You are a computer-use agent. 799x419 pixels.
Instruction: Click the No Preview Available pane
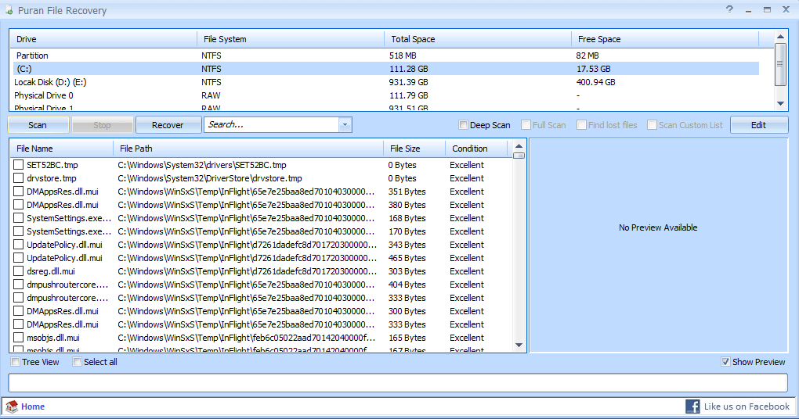tap(658, 245)
